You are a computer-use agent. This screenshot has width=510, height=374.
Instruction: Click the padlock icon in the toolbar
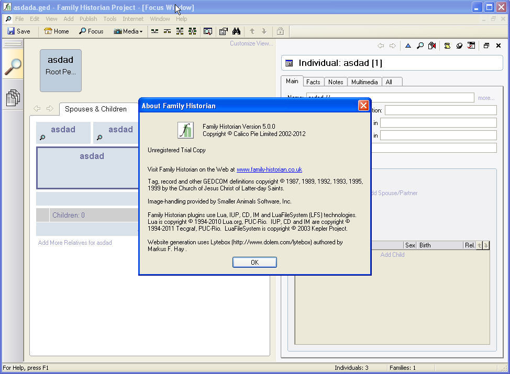[x=280, y=31]
